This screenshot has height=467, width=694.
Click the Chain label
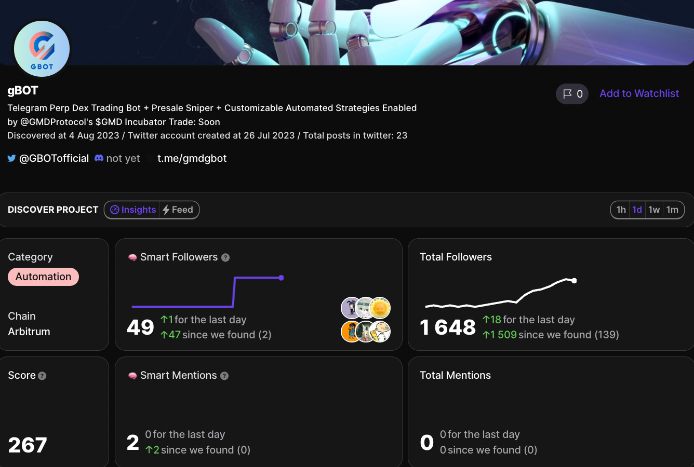pos(22,316)
